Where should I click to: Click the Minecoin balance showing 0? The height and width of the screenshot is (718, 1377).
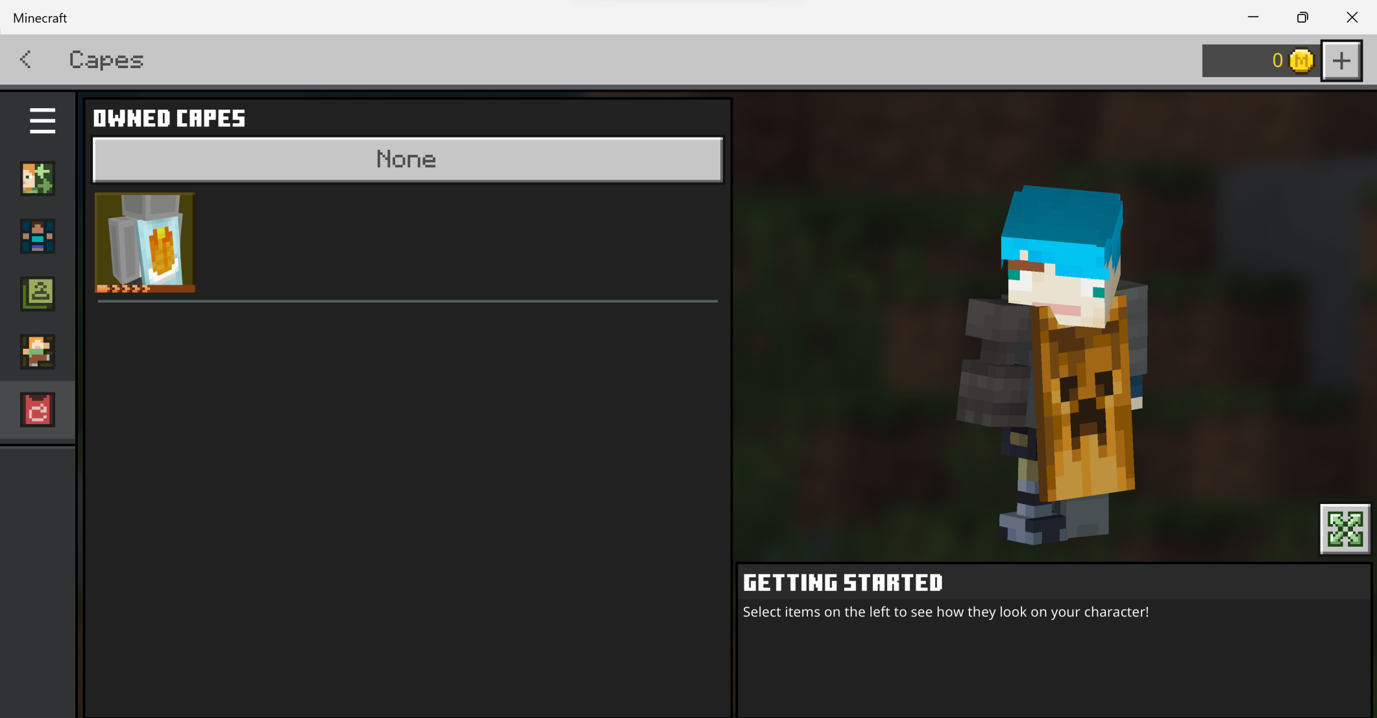(1276, 61)
